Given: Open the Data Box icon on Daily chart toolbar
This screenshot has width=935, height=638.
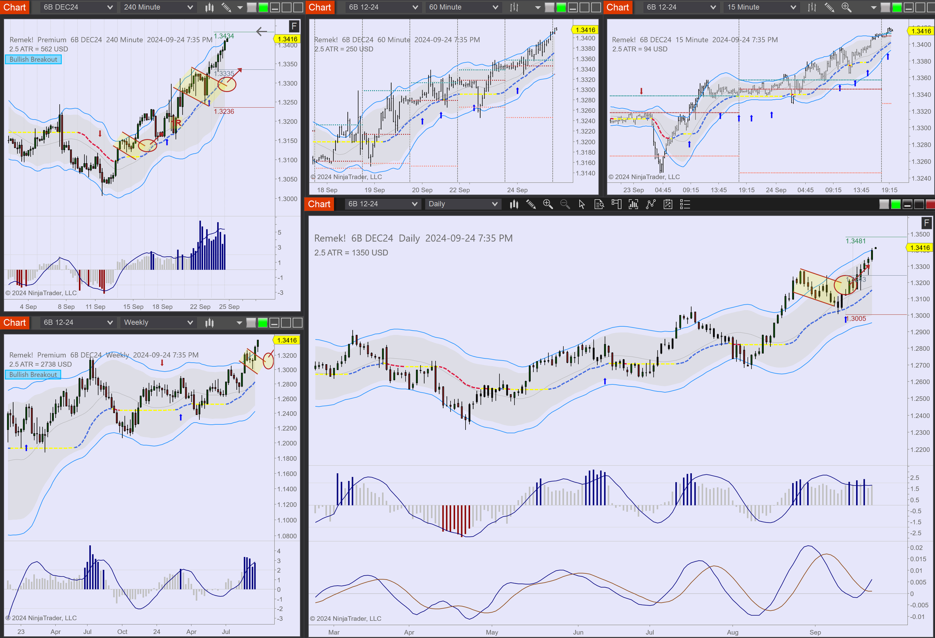Looking at the screenshot, I should point(599,204).
